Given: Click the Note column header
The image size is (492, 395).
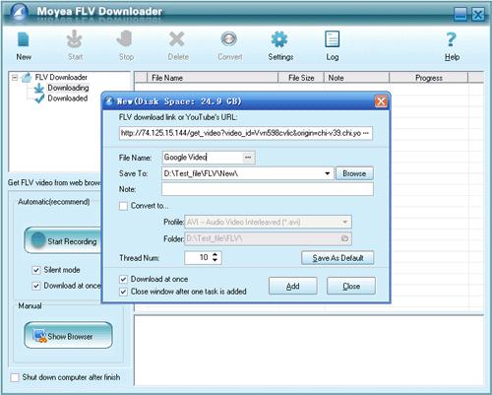Looking at the screenshot, I should pyautogui.click(x=356, y=78).
